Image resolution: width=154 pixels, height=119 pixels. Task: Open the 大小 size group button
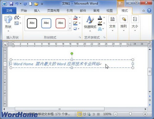click(x=135, y=23)
